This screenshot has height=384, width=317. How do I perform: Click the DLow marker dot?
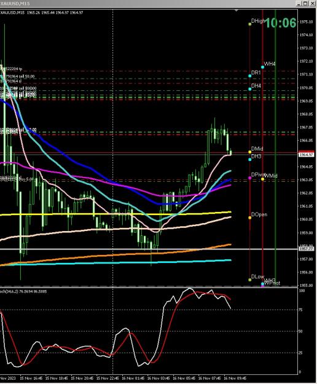(249, 280)
